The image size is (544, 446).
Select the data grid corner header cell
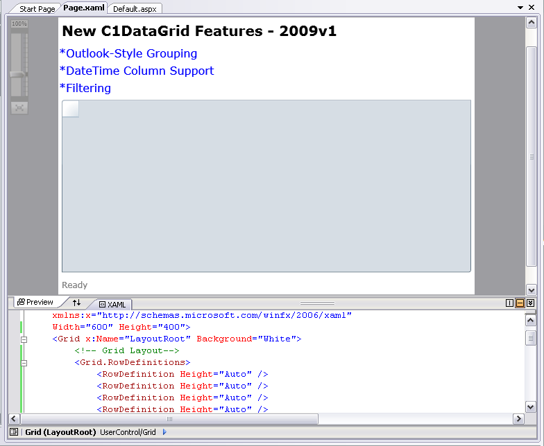coord(71,109)
